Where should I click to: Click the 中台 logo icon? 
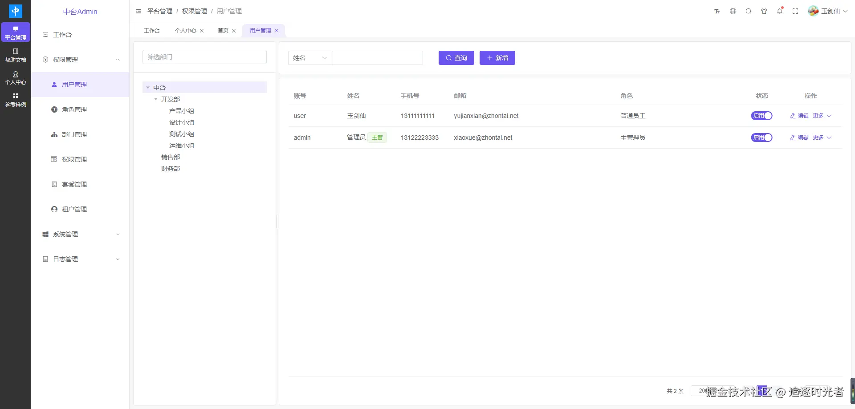(16, 11)
